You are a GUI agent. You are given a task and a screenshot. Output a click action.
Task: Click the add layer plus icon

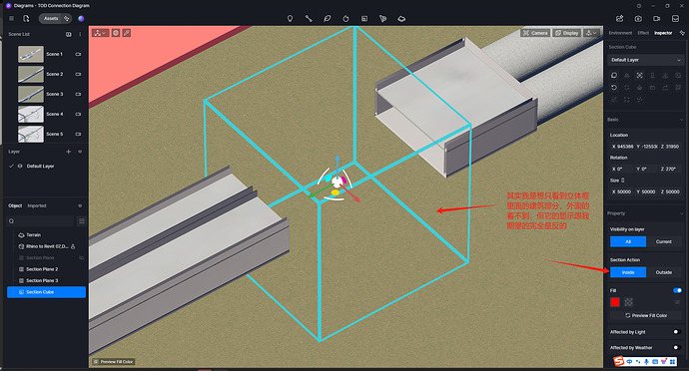(x=68, y=152)
